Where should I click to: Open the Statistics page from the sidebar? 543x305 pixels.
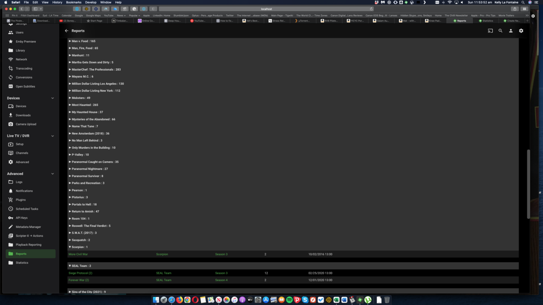pyautogui.click(x=22, y=263)
